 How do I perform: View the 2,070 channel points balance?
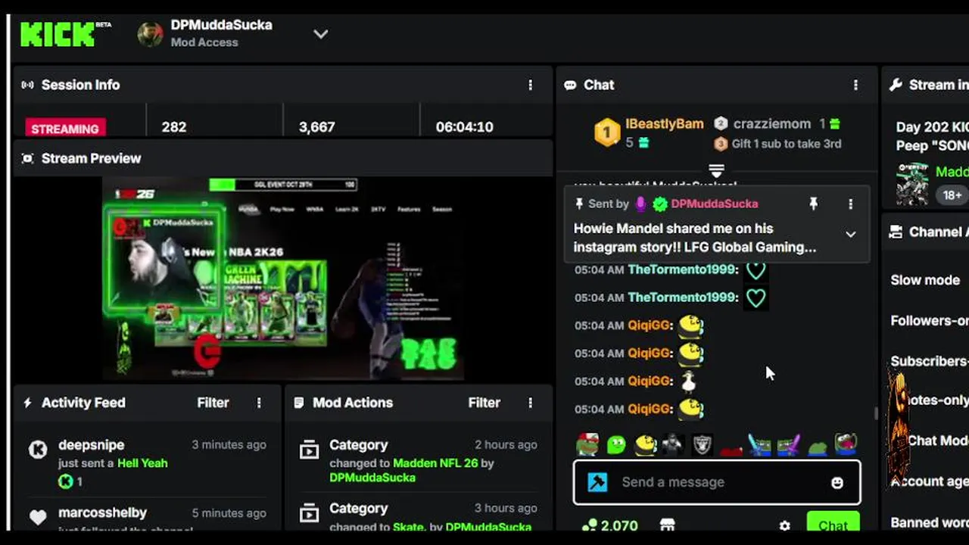click(610, 525)
